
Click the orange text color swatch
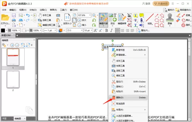60,30
